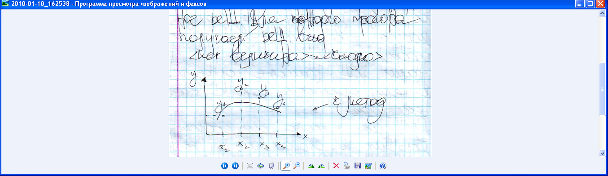Click the vertical scrollbar up arrow
Viewport: 608px width, 176px height.
(x=603, y=13)
